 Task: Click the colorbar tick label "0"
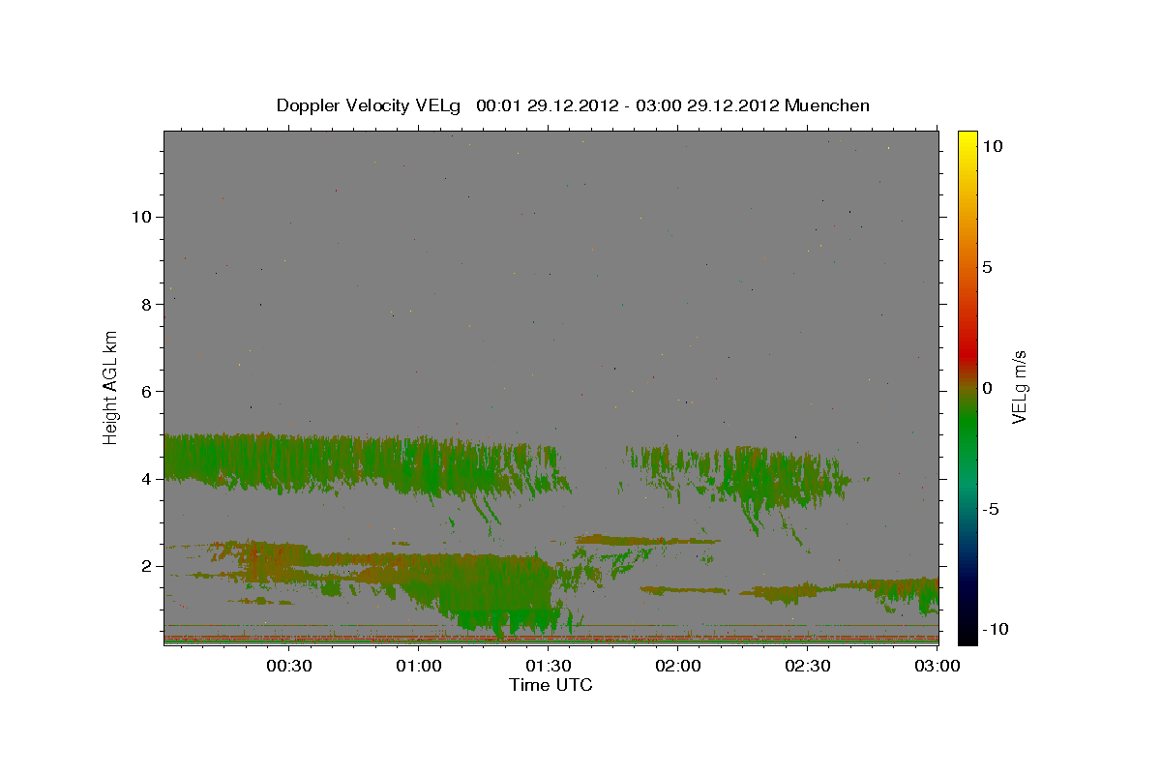[986, 388]
